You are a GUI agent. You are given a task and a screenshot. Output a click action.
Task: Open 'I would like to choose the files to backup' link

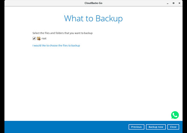(x=56, y=45)
